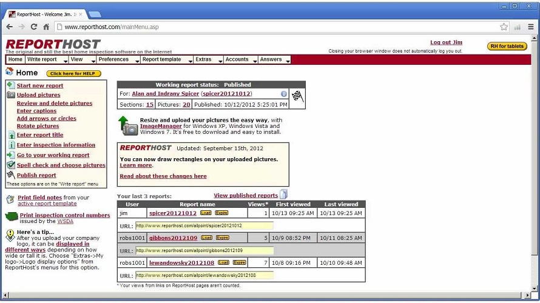Click the document icon next to View published reports
The width and height of the screenshot is (540, 303).
283,195
